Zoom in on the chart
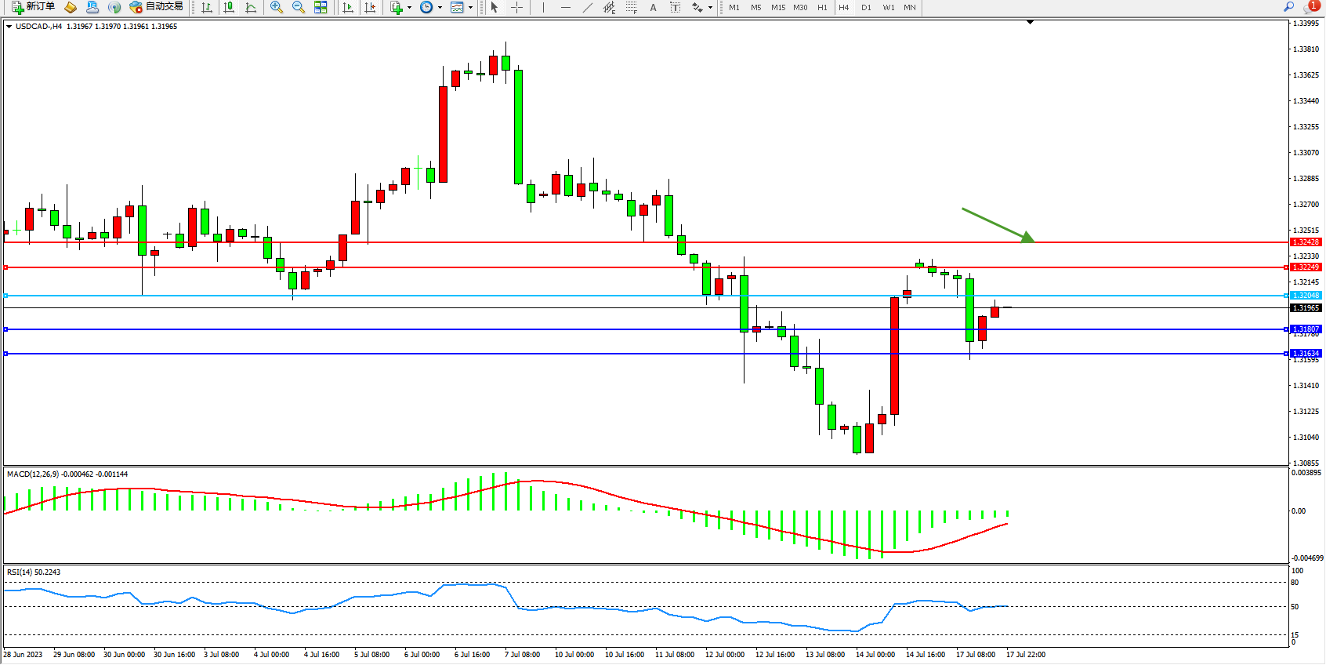This screenshot has width=1326, height=665. [277, 7]
